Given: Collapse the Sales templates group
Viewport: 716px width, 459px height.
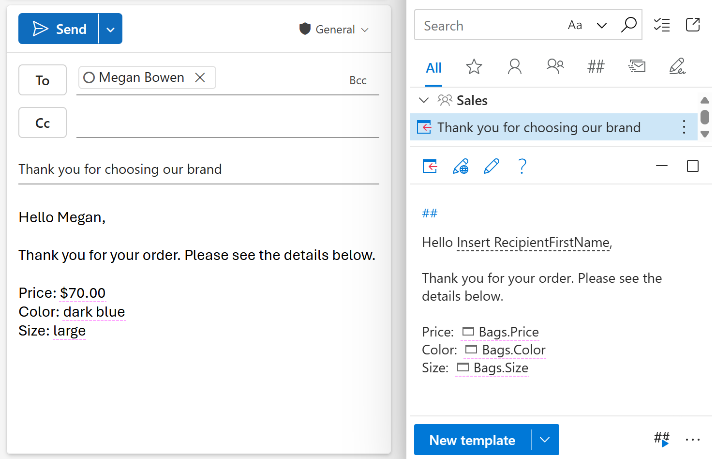Looking at the screenshot, I should pyautogui.click(x=424, y=100).
